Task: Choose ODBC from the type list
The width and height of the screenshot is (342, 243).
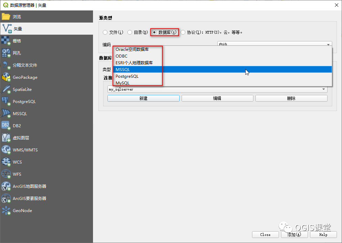Action: click(x=222, y=56)
